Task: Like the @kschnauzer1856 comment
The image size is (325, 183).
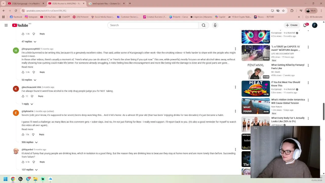Action: click(x=23, y=96)
